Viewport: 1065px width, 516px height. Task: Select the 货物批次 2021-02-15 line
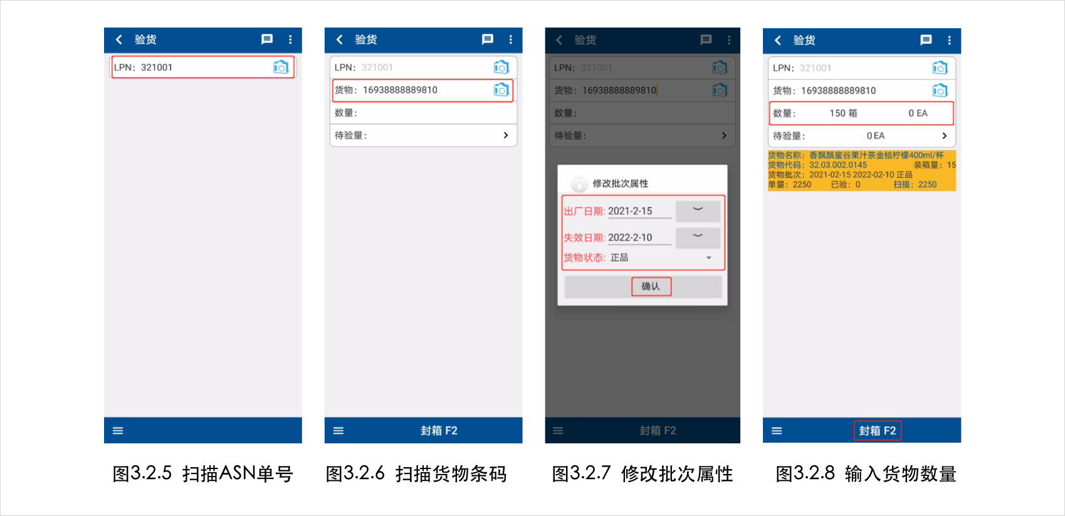[840, 175]
